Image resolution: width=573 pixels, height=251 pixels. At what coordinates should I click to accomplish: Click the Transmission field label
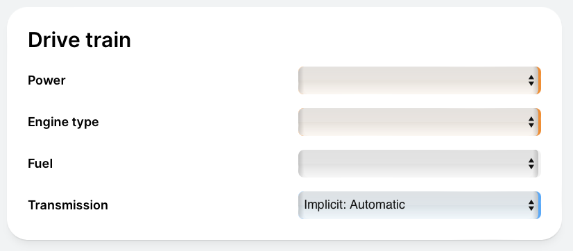(x=68, y=205)
